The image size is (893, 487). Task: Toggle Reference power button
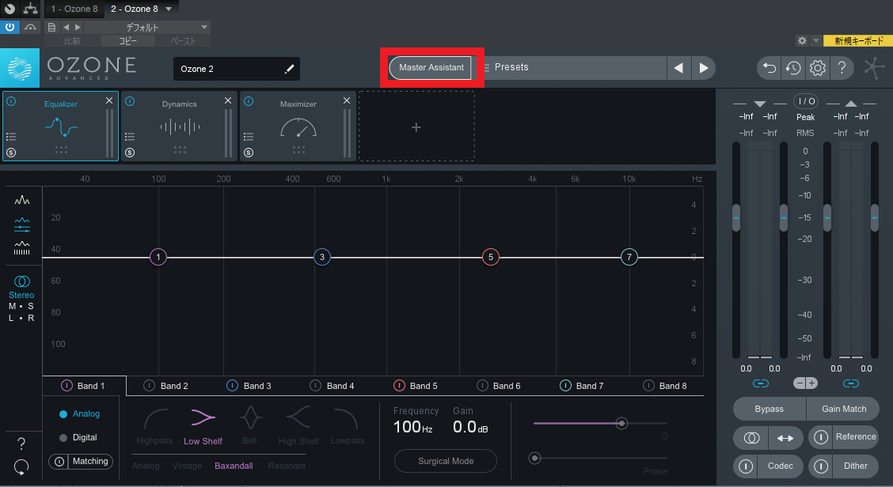click(821, 437)
